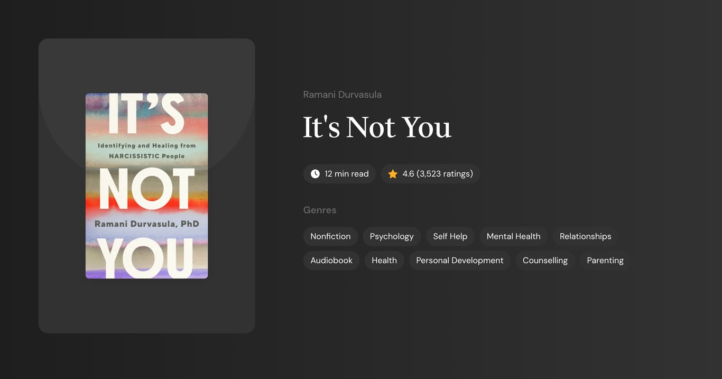This screenshot has height=379, width=722.
Task: Open the Personal Development genre
Action: click(459, 260)
